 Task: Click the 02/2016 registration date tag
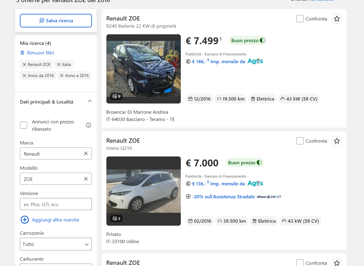[x=199, y=221]
